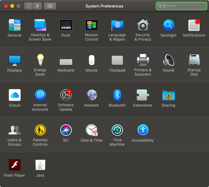Open the Accessibility preferences pane

pos(143,130)
